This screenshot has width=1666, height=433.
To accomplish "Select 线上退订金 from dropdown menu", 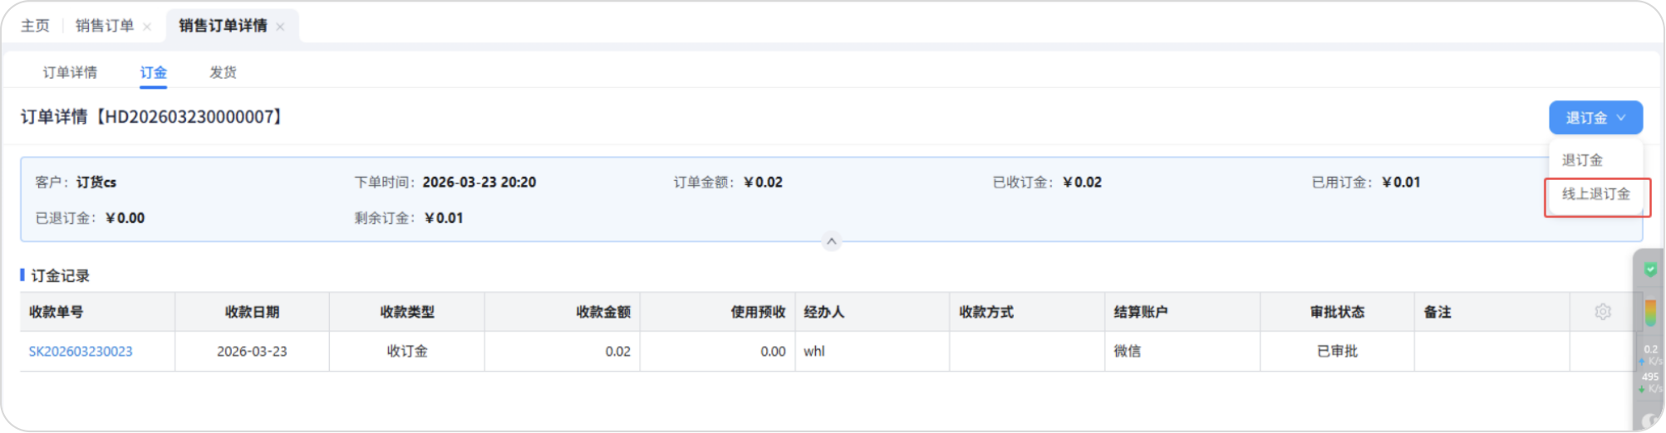I will click(x=1595, y=194).
